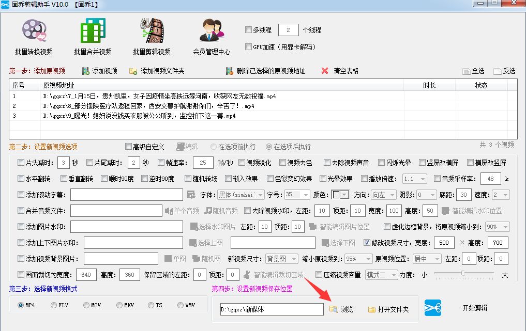
Task: Click the 添加滚动字幕 text input
Action: pyautogui.click(x=127, y=195)
